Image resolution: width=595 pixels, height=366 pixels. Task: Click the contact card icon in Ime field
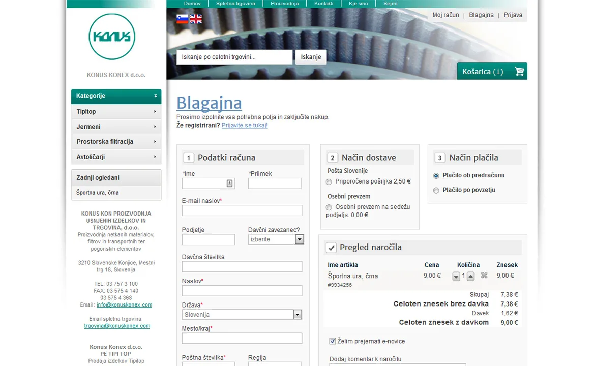(229, 184)
